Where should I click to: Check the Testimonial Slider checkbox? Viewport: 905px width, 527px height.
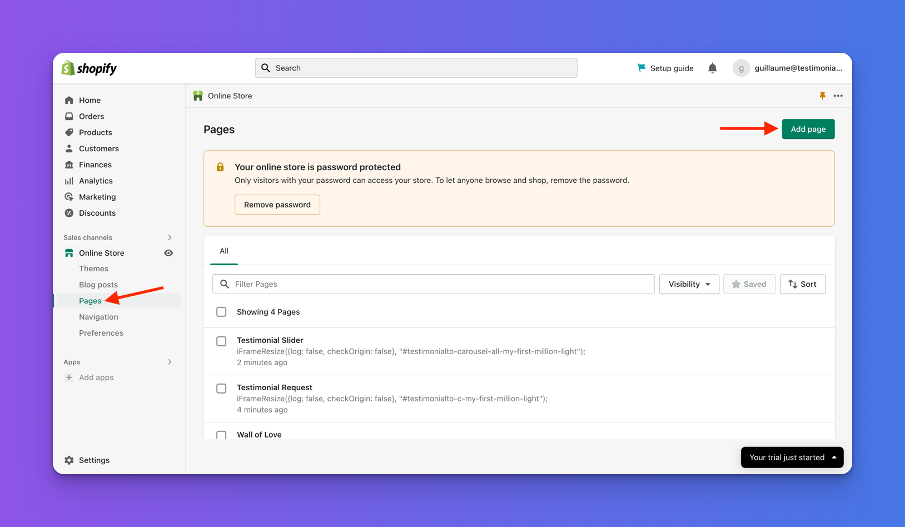tap(221, 341)
